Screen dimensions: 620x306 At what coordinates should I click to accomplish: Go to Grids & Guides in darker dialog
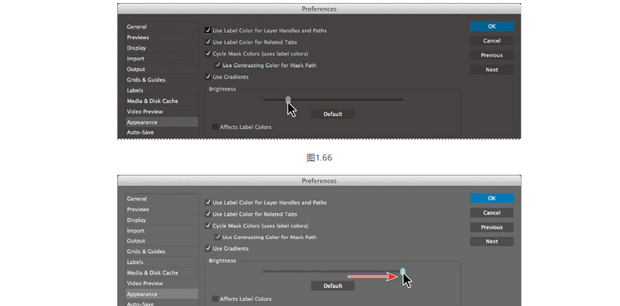point(162,79)
